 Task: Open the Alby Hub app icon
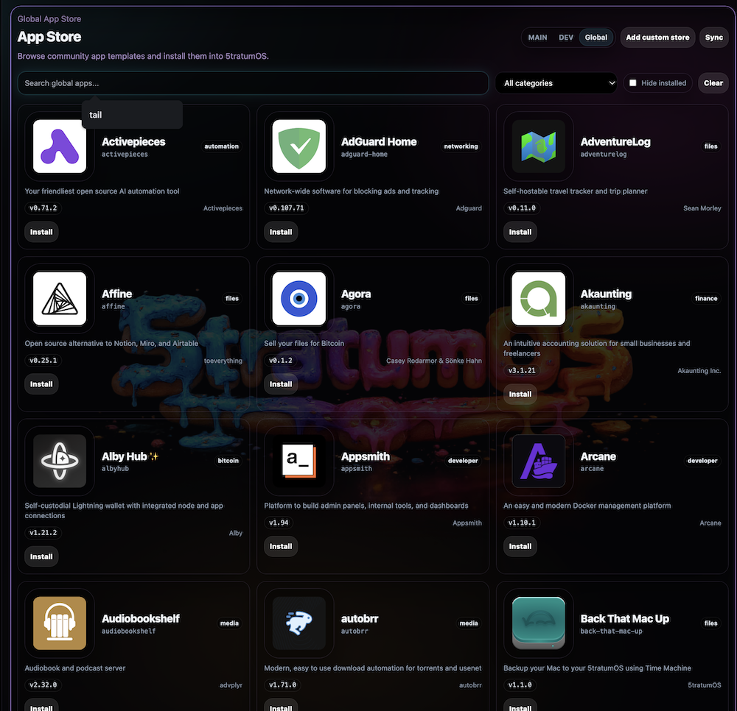pyautogui.click(x=60, y=461)
